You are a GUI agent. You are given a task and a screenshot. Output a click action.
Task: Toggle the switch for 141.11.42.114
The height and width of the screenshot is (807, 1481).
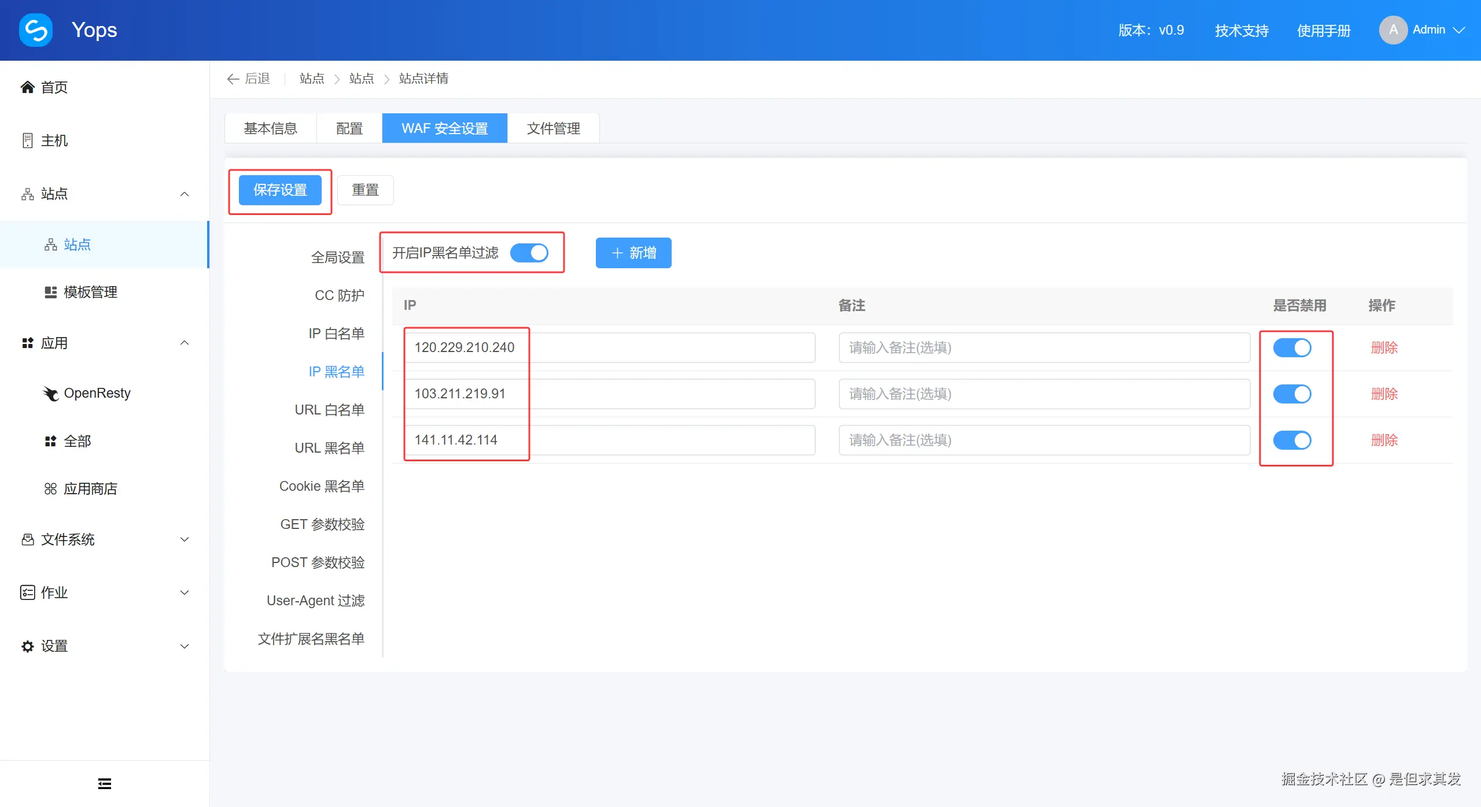[x=1292, y=440]
